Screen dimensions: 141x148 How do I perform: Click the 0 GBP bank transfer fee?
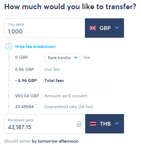click(x=22, y=57)
